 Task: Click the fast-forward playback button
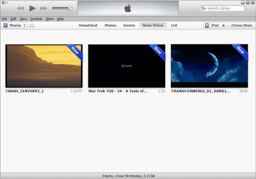(44, 8)
